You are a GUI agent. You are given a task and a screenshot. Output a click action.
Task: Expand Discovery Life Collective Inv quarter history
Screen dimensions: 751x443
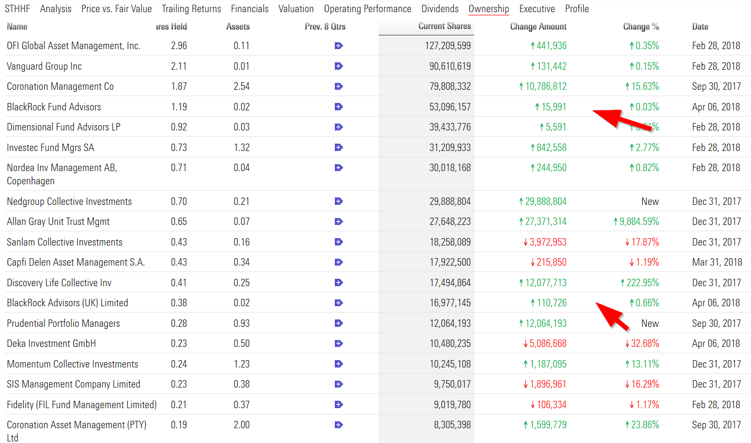pyautogui.click(x=339, y=283)
